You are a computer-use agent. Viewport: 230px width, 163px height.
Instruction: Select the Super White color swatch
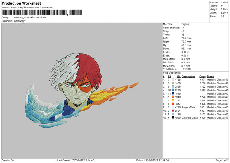(x=173, y=107)
